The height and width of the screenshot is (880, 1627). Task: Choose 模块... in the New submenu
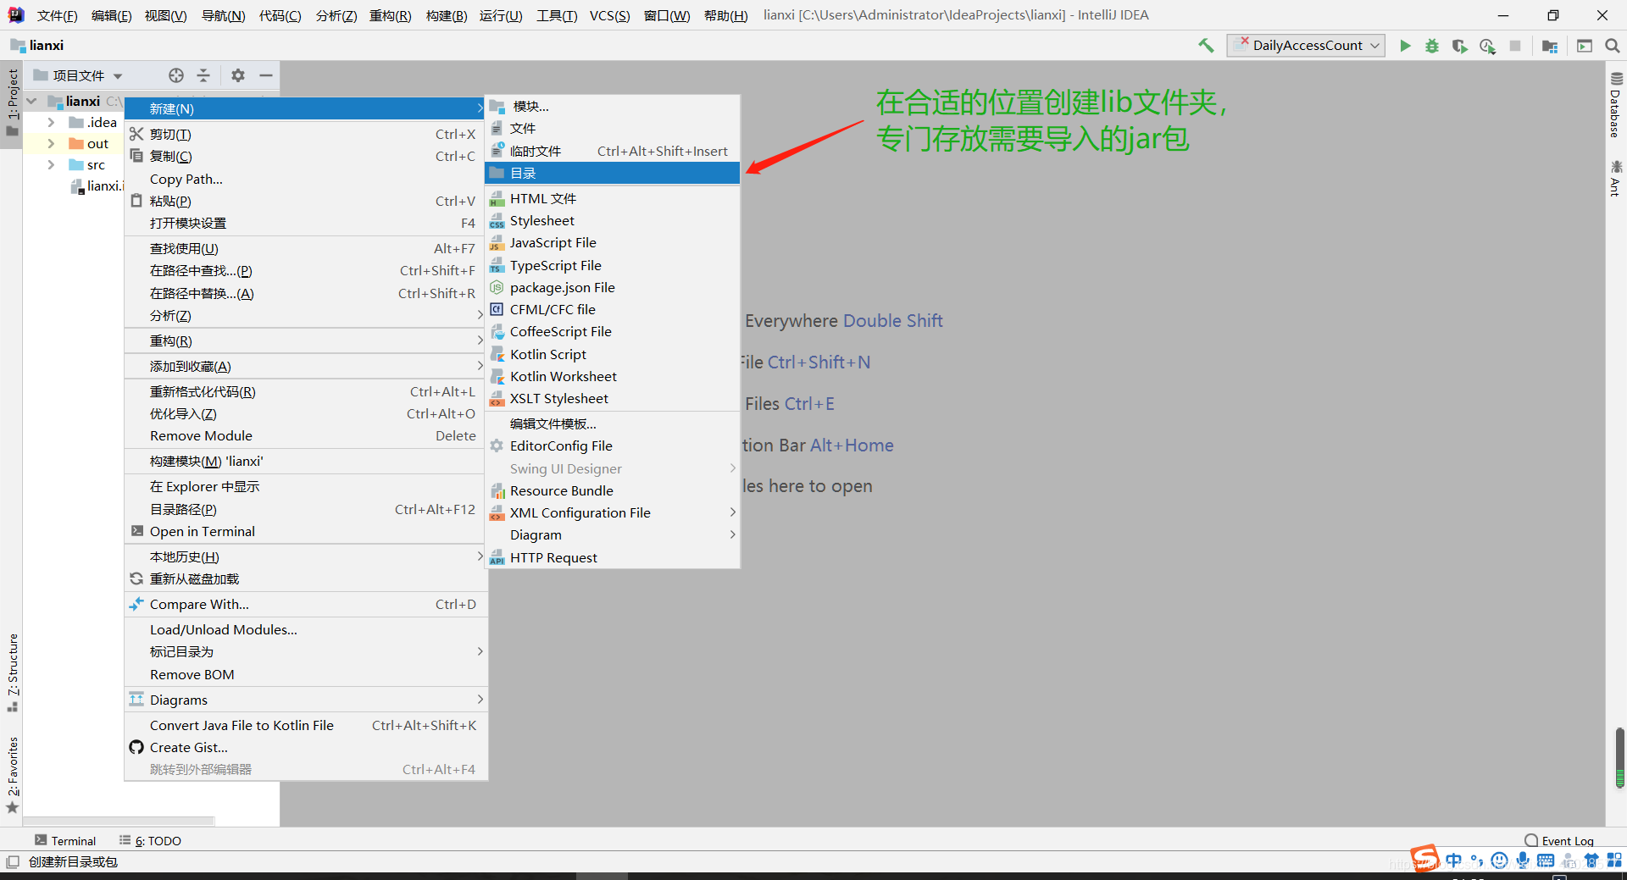(613, 106)
